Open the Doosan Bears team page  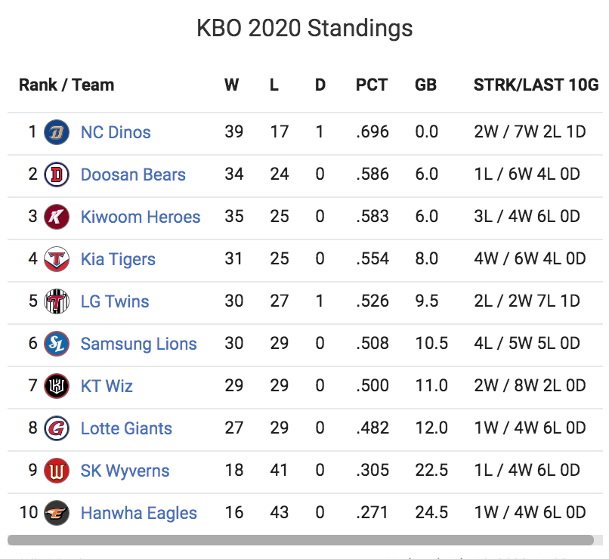coord(133,174)
